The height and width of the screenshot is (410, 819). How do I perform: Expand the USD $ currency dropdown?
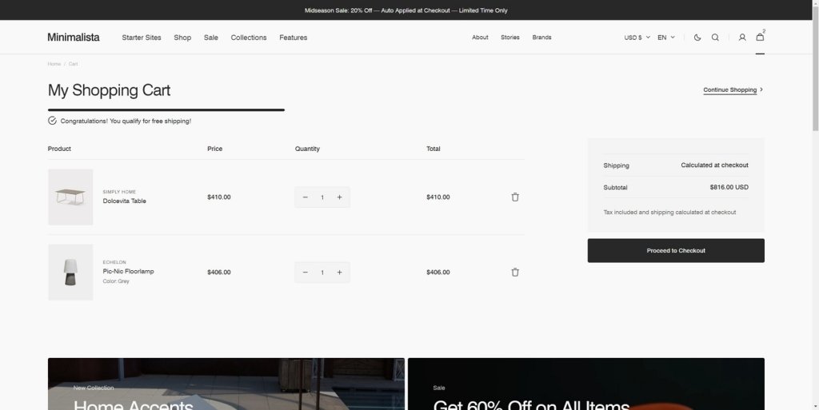coord(637,38)
